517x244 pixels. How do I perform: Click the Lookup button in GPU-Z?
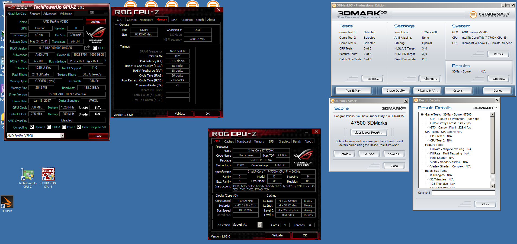tap(95, 22)
